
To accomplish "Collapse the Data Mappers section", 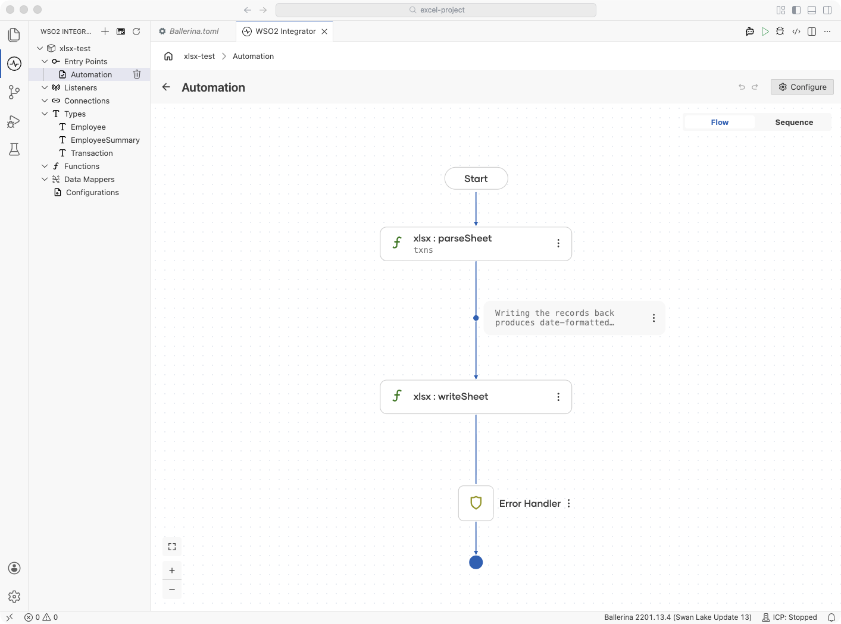I will (45, 179).
